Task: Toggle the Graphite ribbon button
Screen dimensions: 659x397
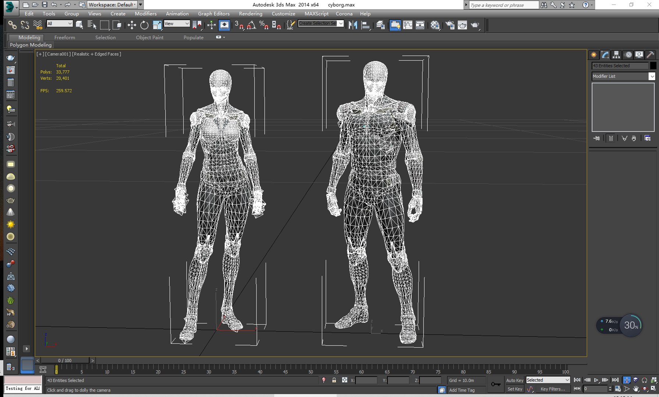Action: (x=395, y=25)
